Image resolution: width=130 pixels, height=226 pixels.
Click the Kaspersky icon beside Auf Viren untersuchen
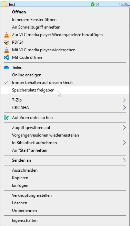6,118
